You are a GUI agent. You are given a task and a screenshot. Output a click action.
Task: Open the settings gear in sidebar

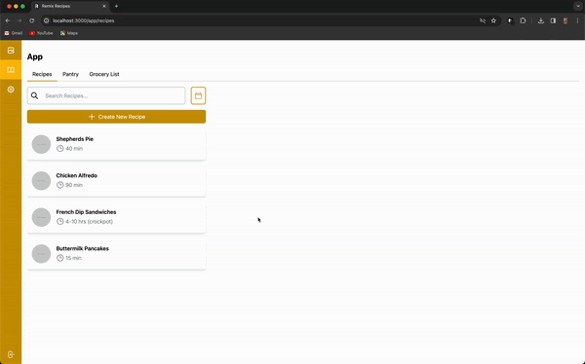11,90
